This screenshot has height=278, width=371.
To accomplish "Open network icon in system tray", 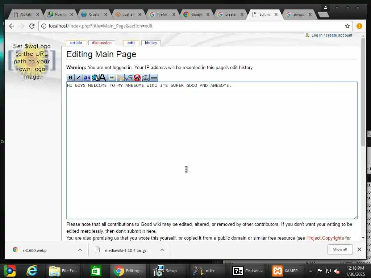I will point(328,271).
